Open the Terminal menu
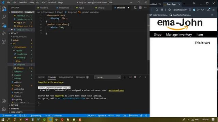The height and width of the screenshot is (122, 218). point(51,2)
